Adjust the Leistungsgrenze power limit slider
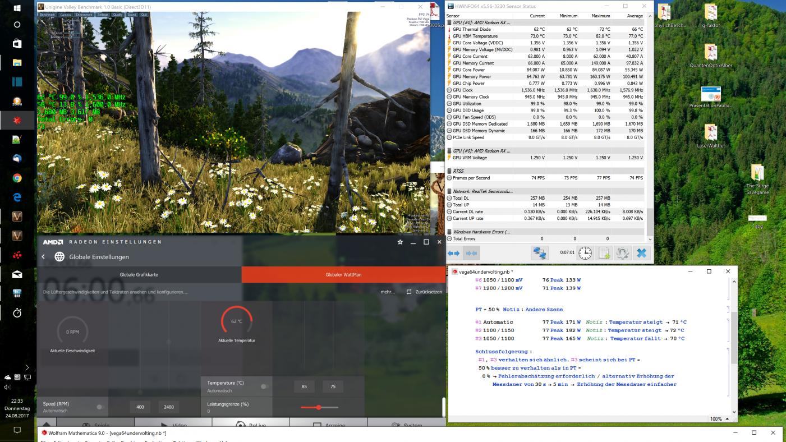786x442 pixels. tap(319, 407)
